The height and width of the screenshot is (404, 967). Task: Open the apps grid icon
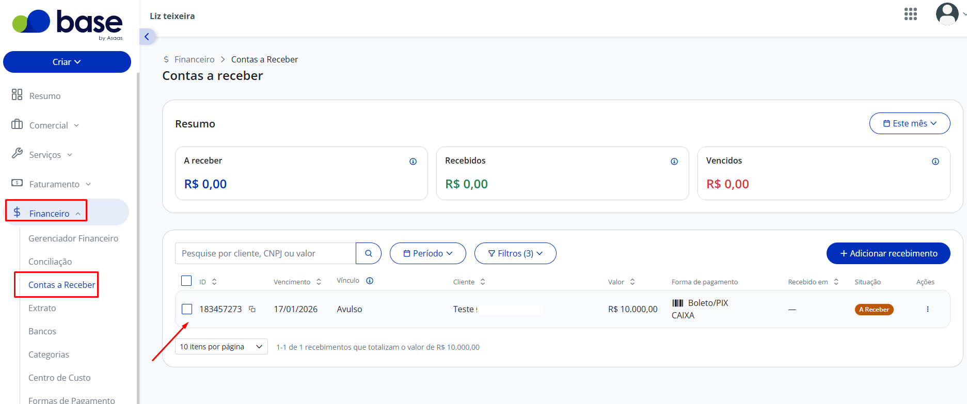click(x=911, y=14)
